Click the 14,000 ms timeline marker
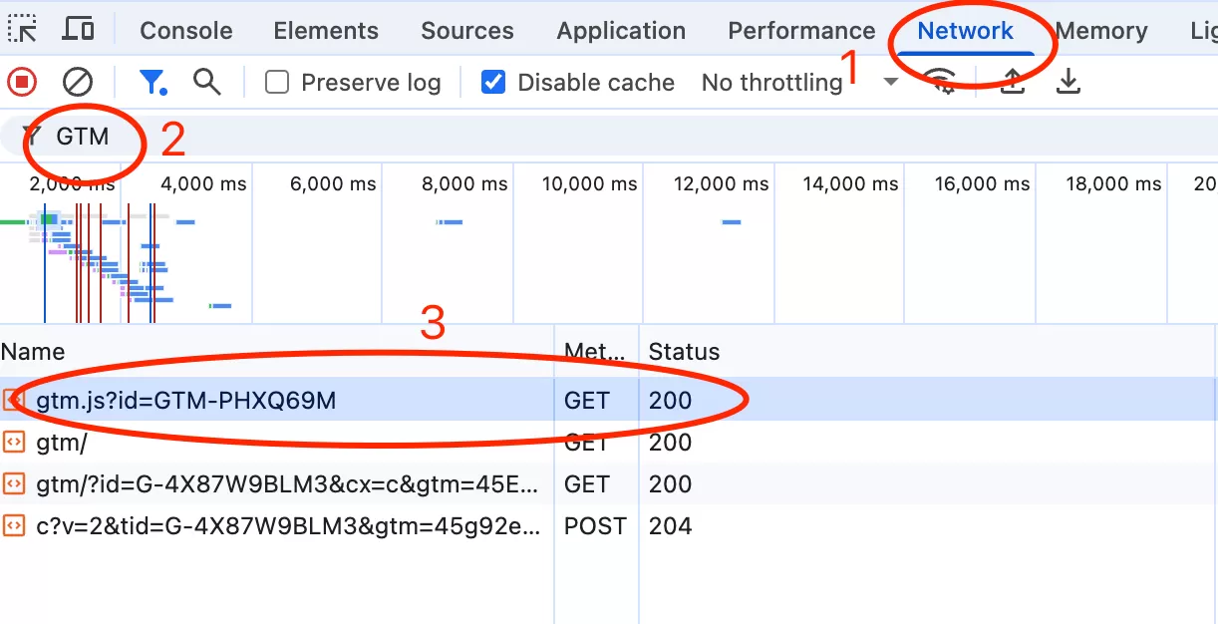This screenshot has height=624, width=1218. (851, 183)
